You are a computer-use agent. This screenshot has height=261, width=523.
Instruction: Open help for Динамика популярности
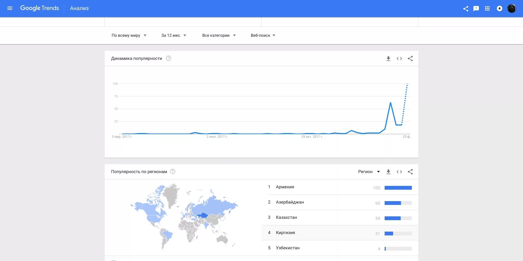coord(169,58)
